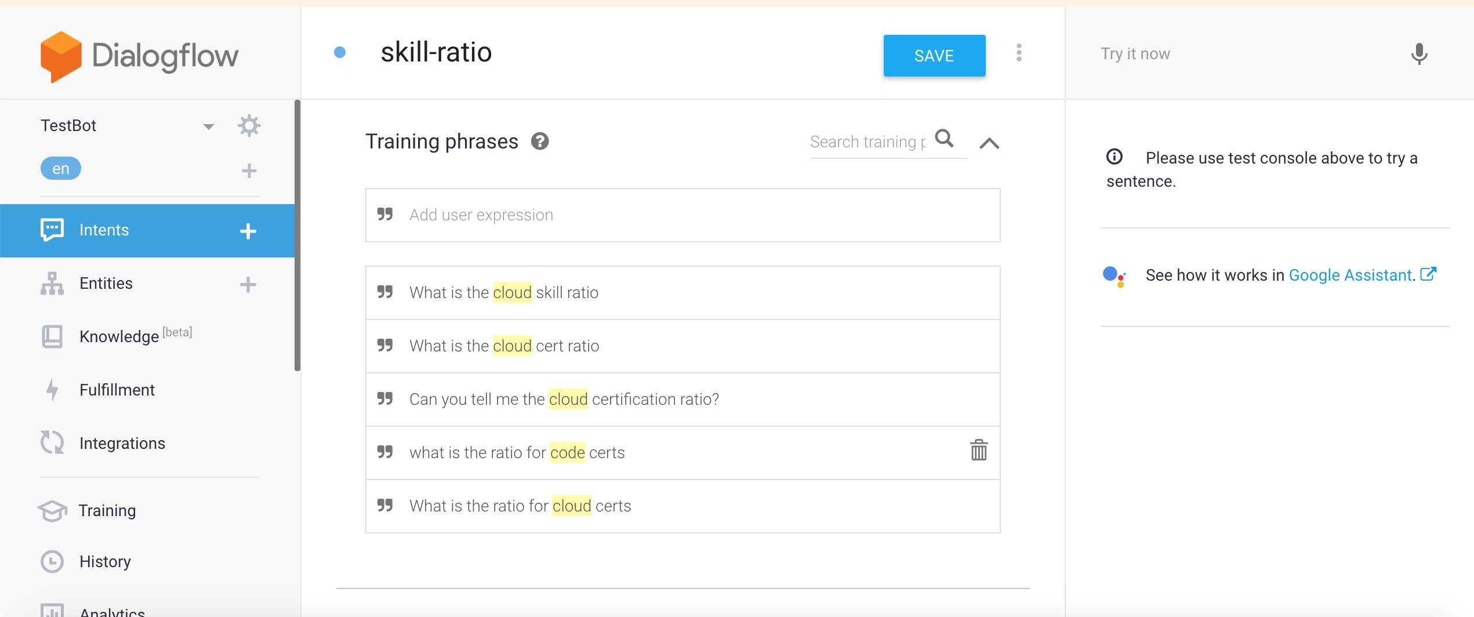
Task: Delete the 'ratio for code certs' phrase
Action: pos(978,451)
